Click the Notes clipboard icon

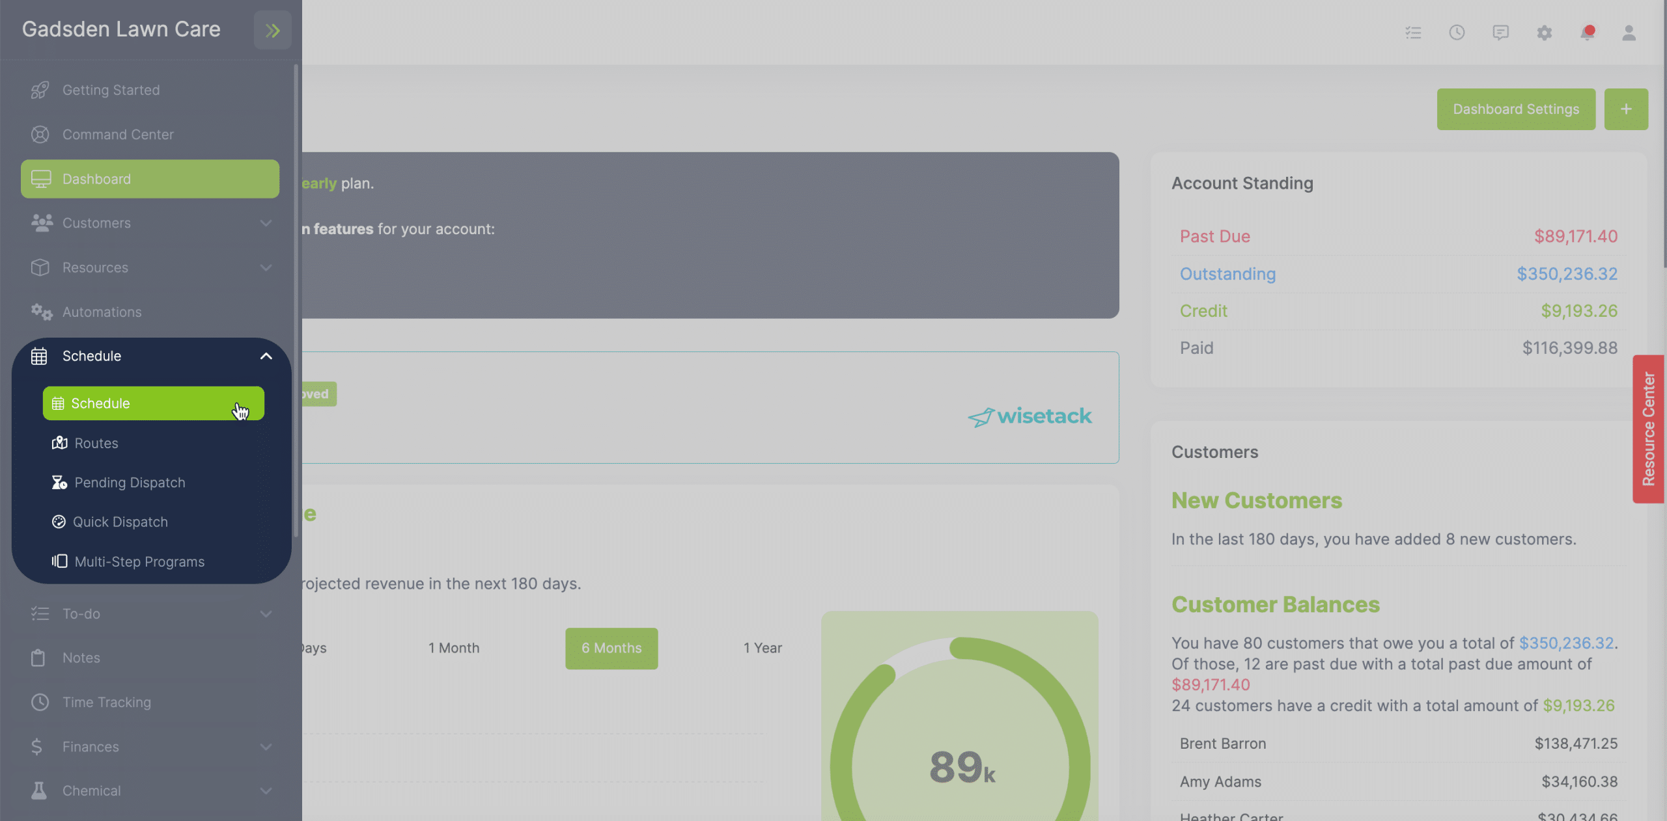38,658
